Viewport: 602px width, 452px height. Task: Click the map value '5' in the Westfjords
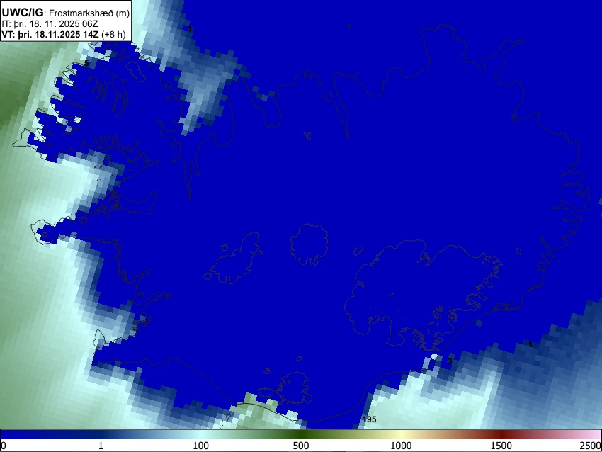[86, 62]
